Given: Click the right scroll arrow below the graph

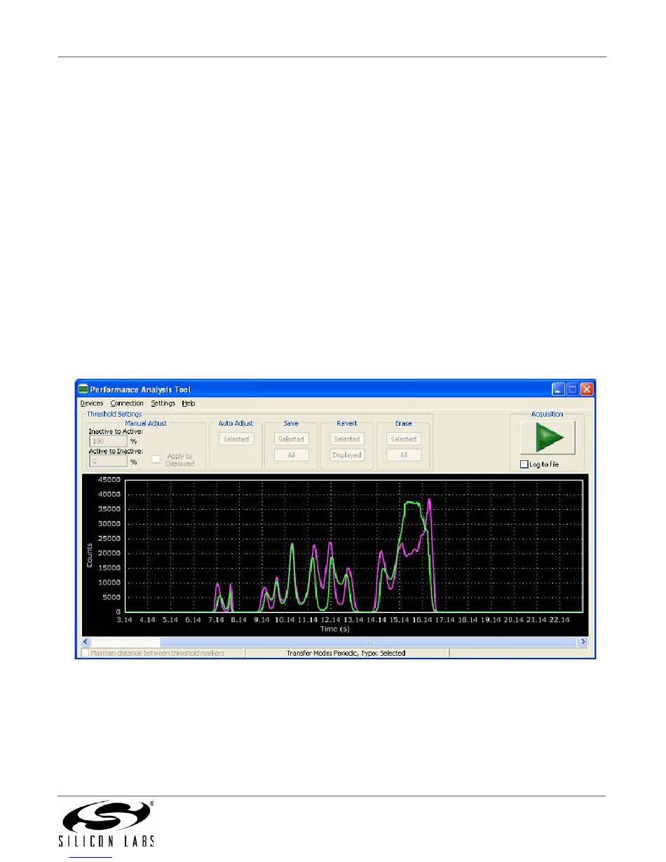Looking at the screenshot, I should (582, 642).
